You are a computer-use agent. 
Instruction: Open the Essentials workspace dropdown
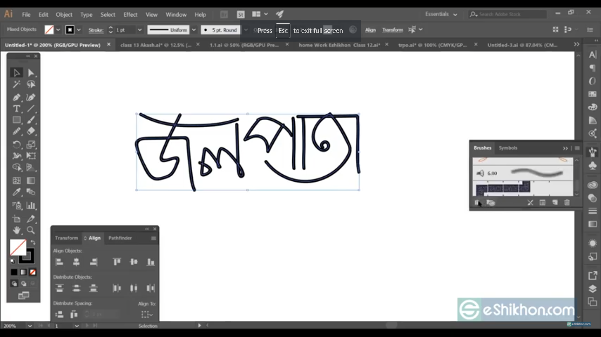coord(441,14)
